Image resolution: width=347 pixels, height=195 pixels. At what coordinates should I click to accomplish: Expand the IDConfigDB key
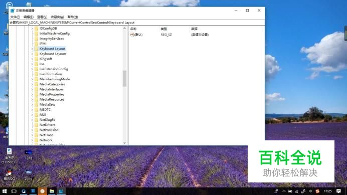[x=32, y=29]
